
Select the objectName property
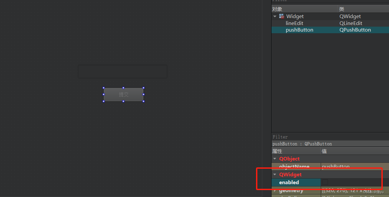click(296, 166)
